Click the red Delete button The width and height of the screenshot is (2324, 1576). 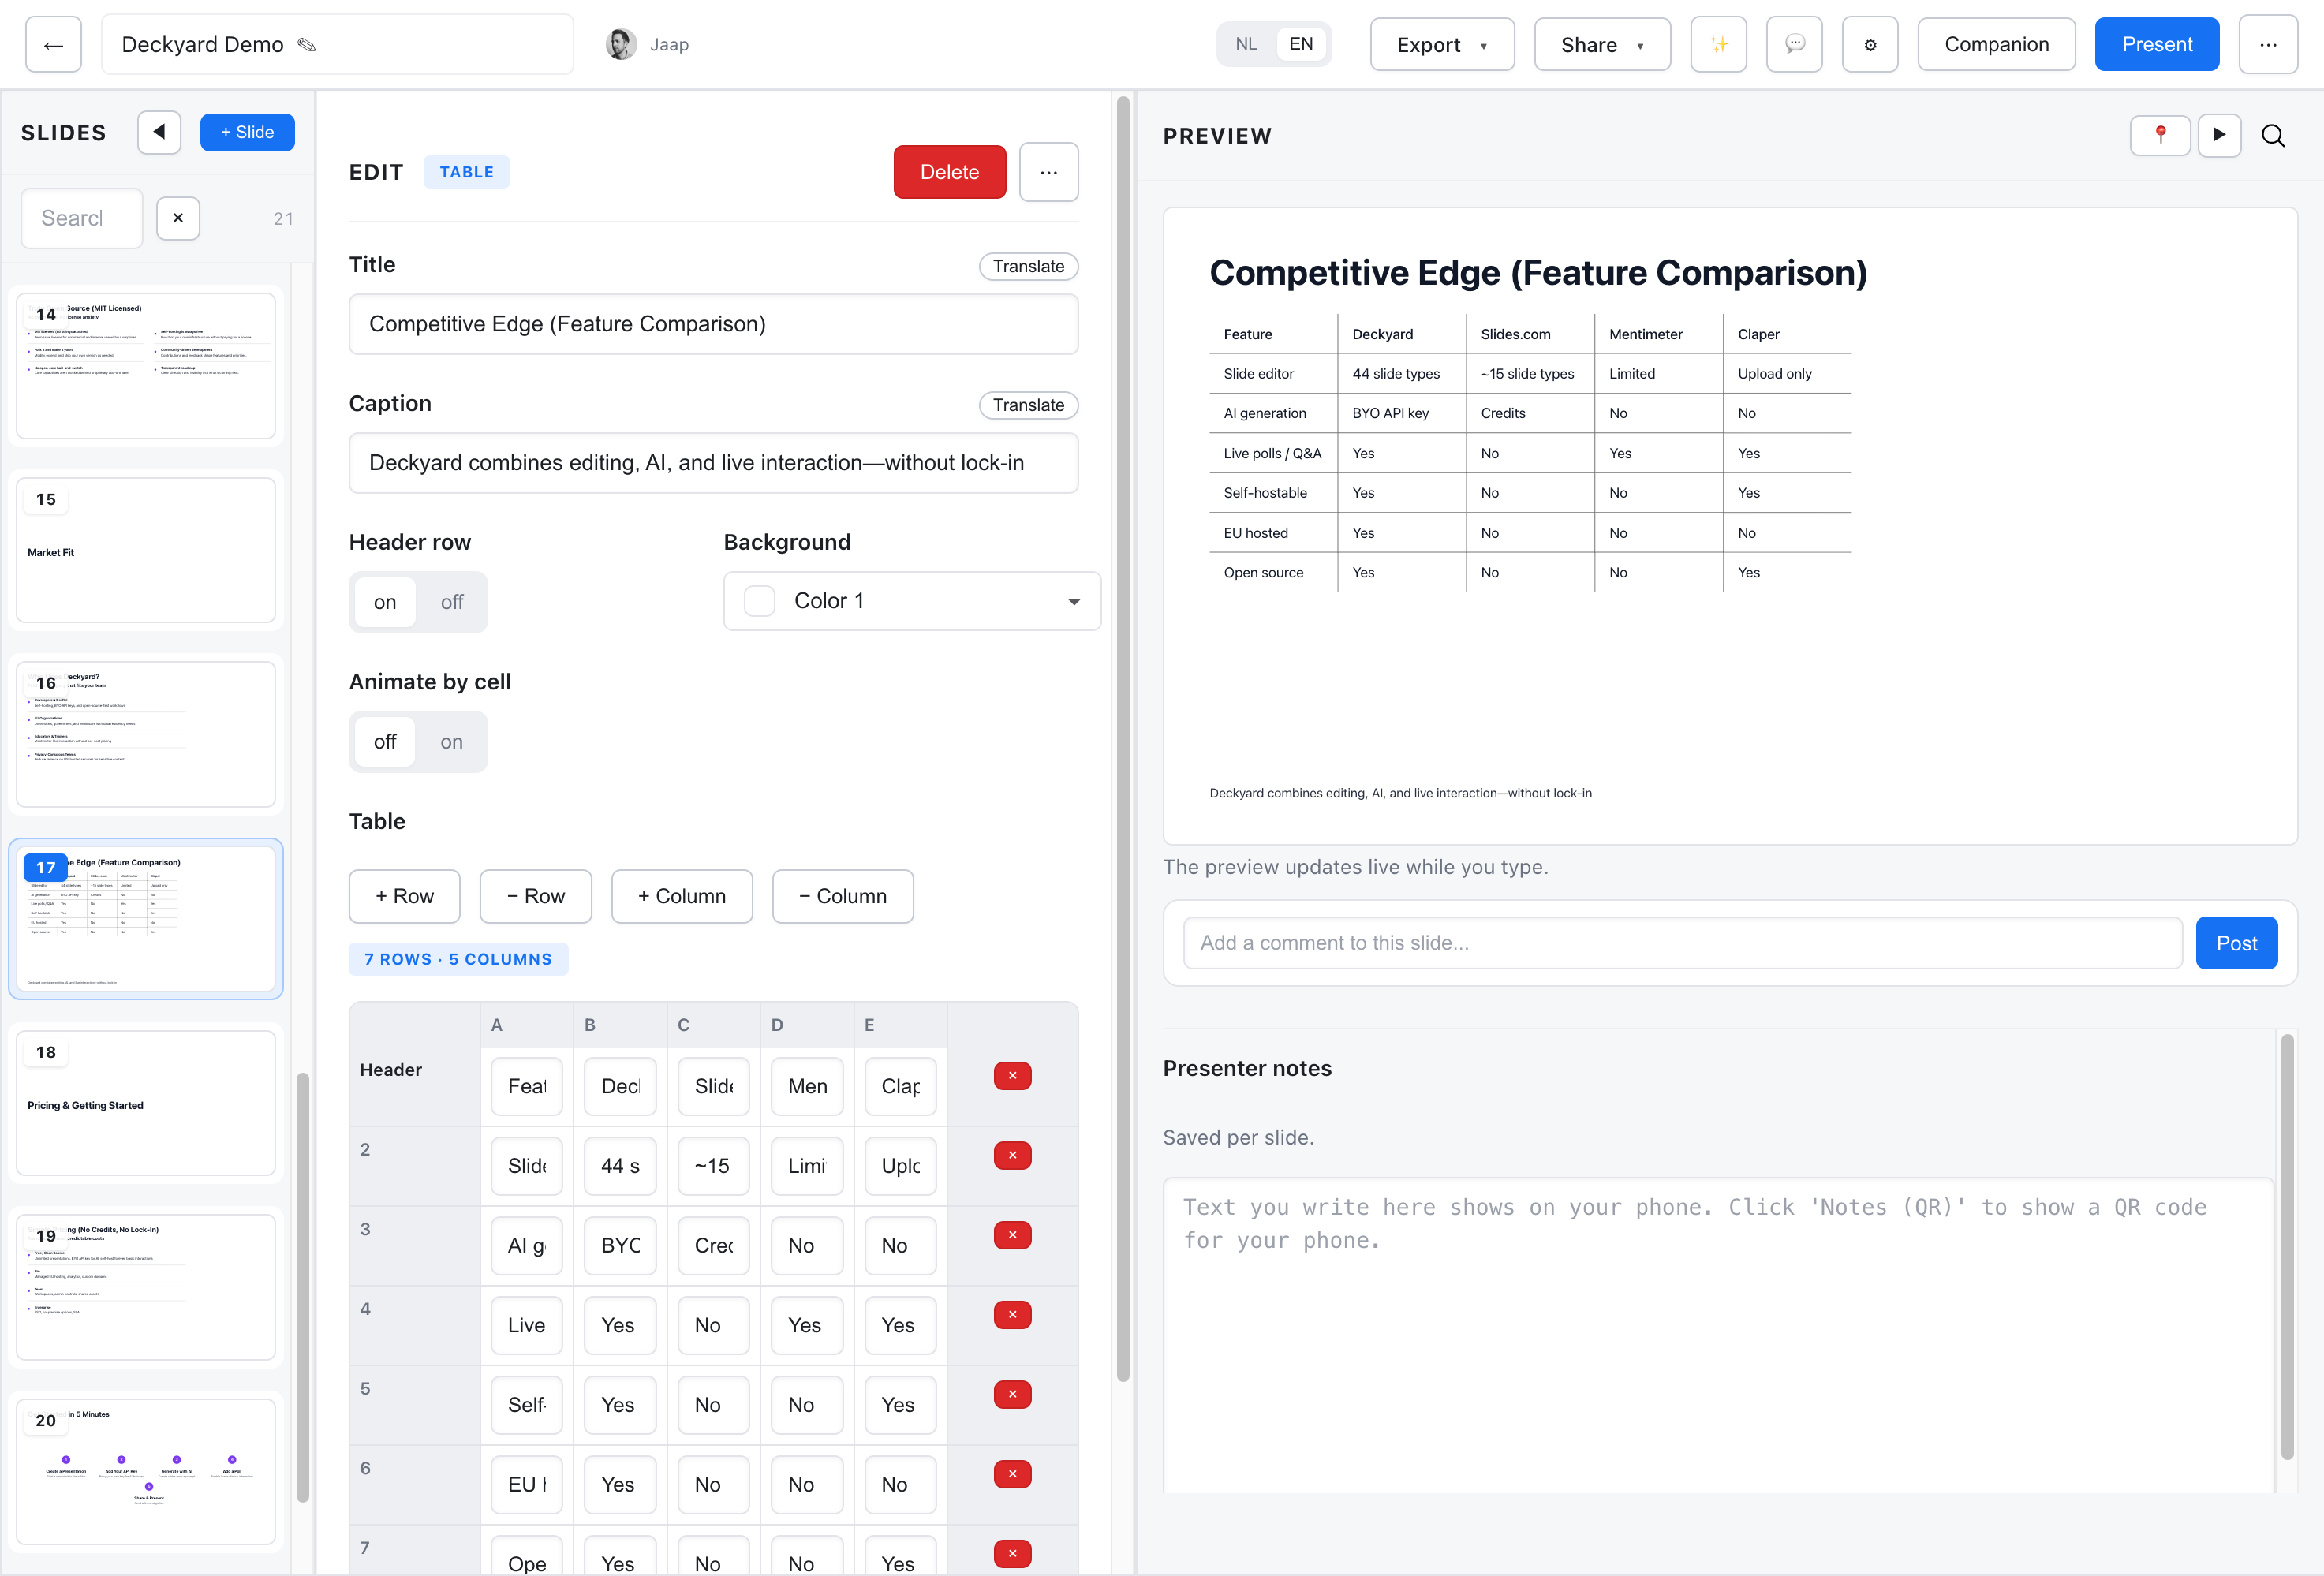(x=949, y=172)
